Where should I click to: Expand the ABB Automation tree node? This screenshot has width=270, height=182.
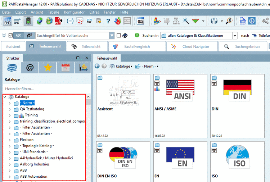coord(10,177)
